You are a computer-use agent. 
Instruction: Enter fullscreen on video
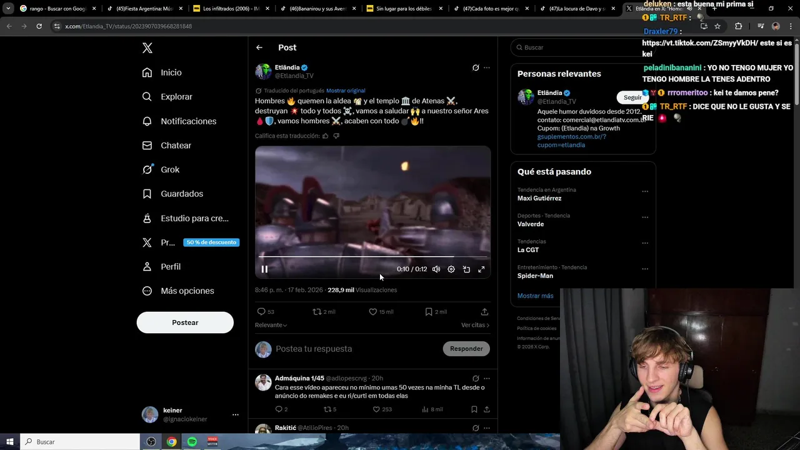click(x=481, y=269)
